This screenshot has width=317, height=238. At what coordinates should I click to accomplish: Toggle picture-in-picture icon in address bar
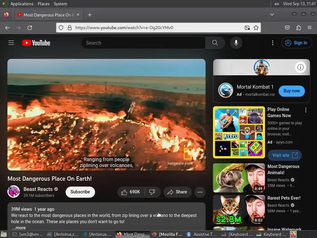pyautogui.click(x=247, y=28)
